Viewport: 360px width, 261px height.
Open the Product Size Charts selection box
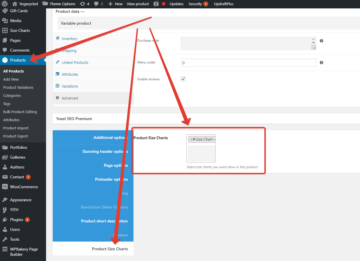point(202,154)
